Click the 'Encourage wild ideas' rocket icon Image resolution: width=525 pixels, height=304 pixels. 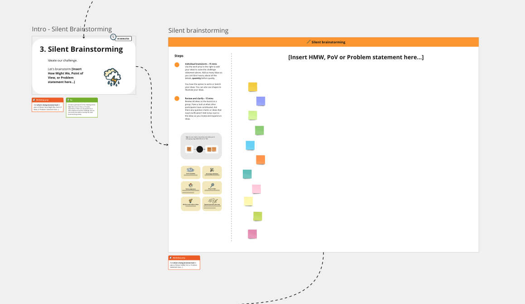click(x=212, y=170)
